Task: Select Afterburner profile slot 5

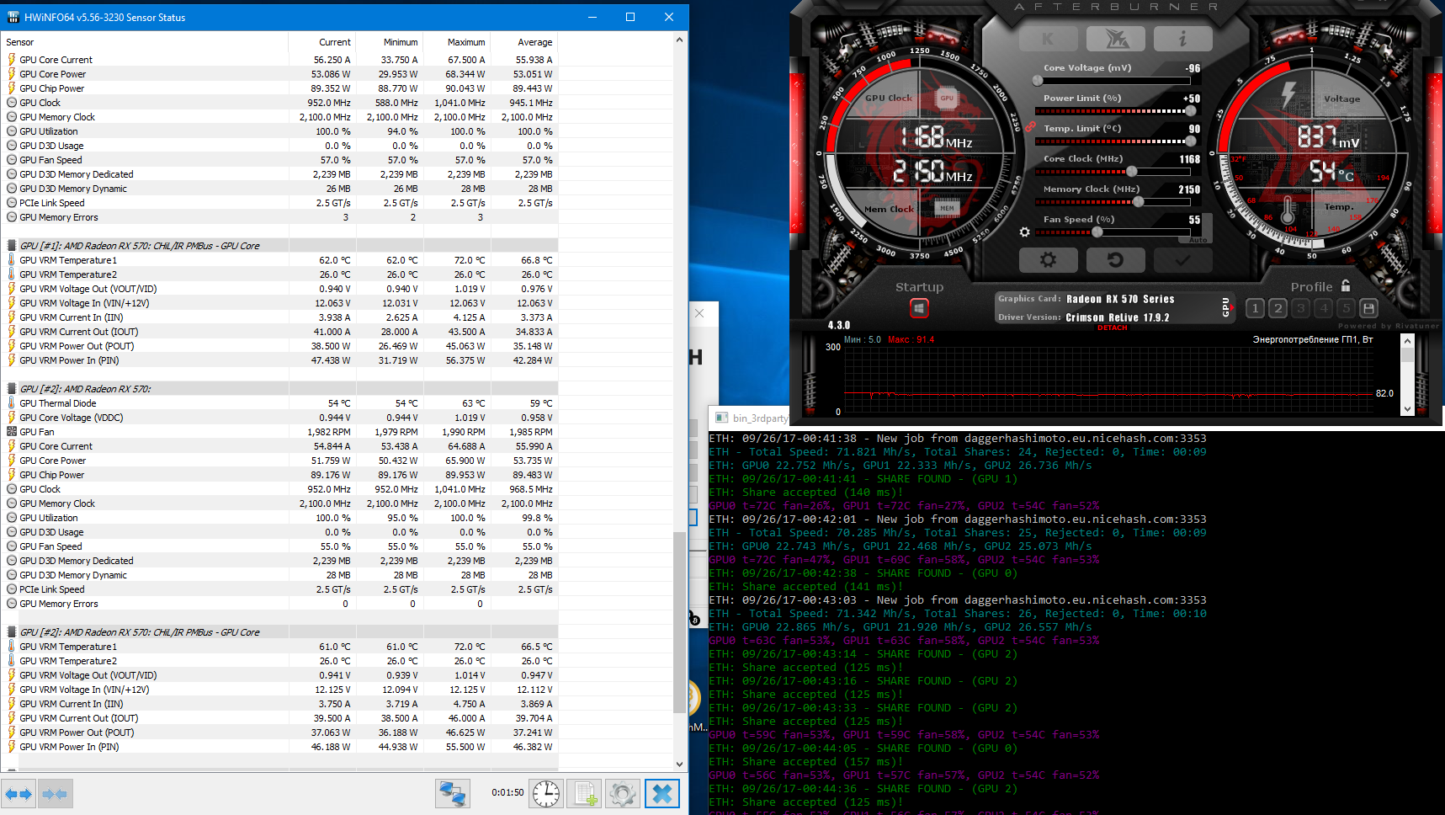Action: 1346,308
